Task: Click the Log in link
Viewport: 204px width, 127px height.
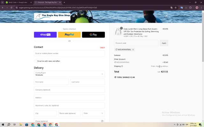Action: coord(102,47)
